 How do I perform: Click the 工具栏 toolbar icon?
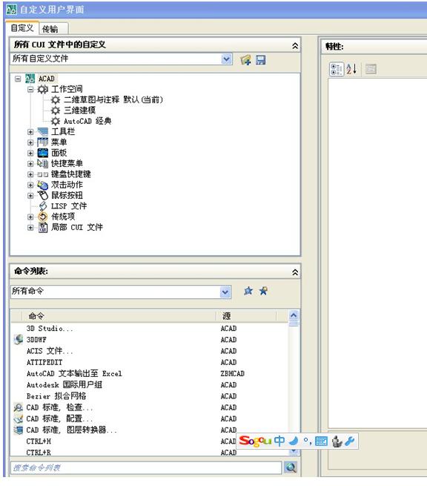pos(43,131)
